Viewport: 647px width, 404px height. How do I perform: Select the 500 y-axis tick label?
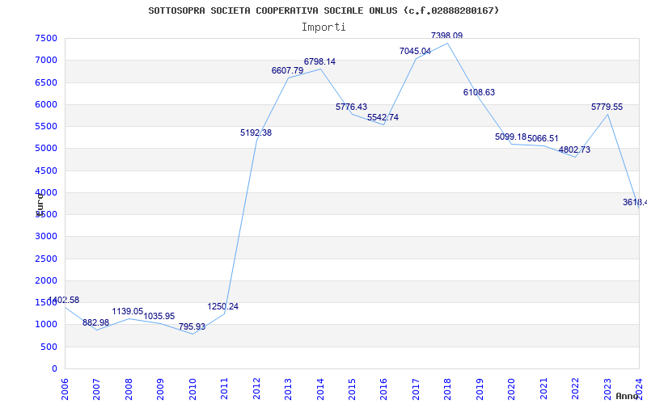[x=49, y=347]
